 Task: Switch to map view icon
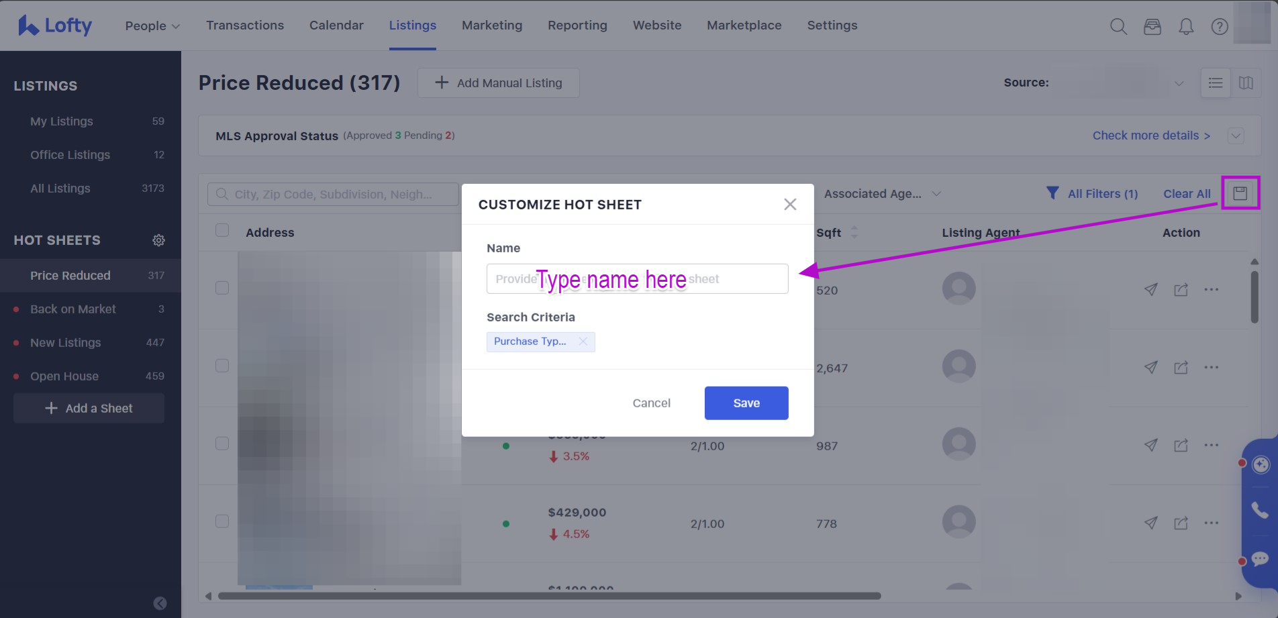tap(1246, 83)
